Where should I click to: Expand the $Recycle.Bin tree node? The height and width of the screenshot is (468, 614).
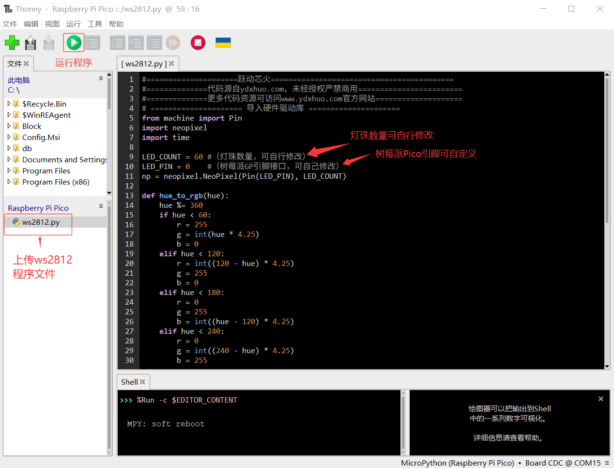tap(9, 104)
